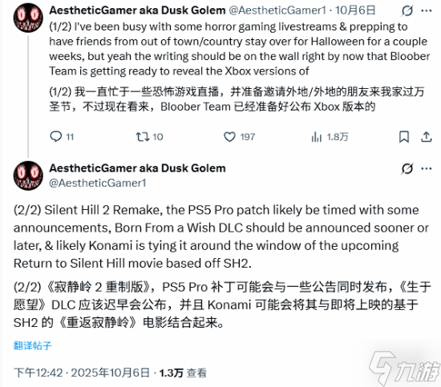Click the Grok icon on second tweet
441x387 pixels.
[407, 168]
